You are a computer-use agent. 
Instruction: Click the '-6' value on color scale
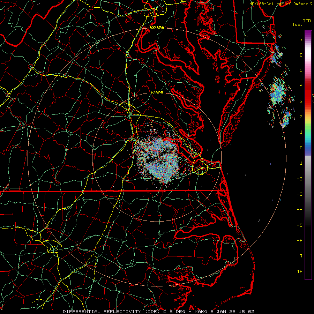300,241
